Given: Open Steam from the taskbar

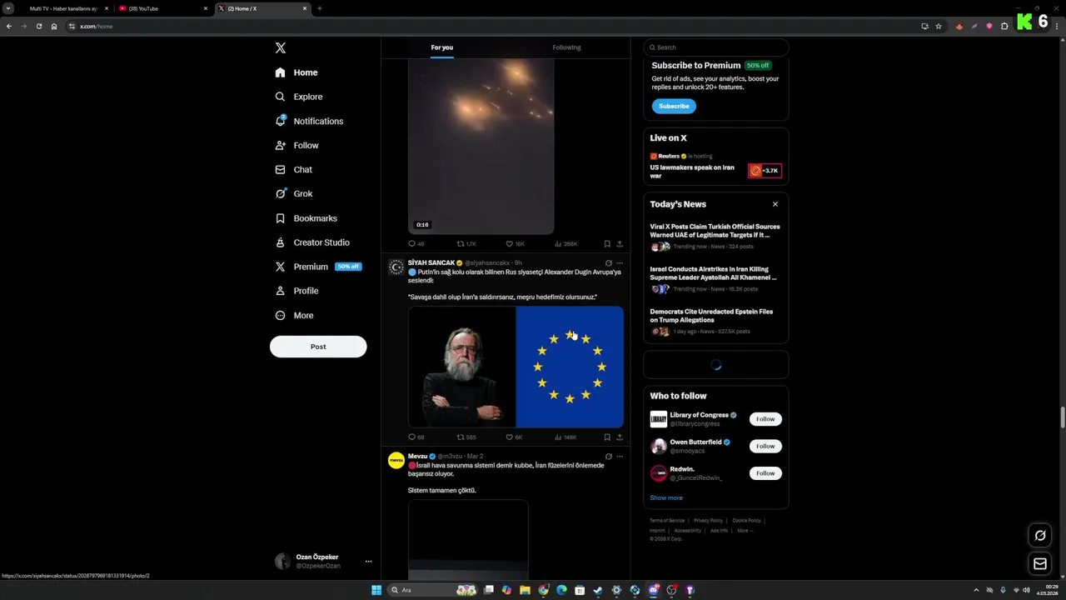Looking at the screenshot, I should tap(598, 590).
